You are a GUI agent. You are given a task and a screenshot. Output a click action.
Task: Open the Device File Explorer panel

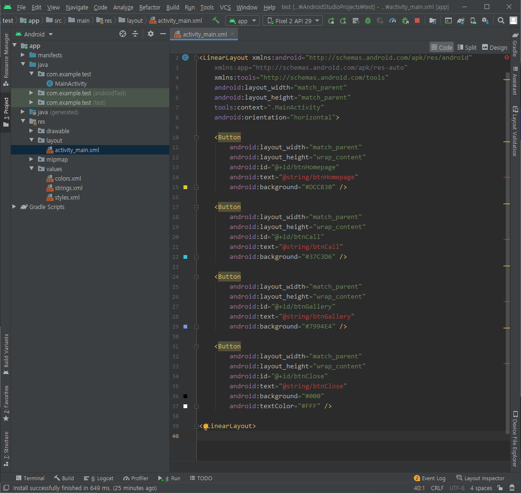(515, 438)
